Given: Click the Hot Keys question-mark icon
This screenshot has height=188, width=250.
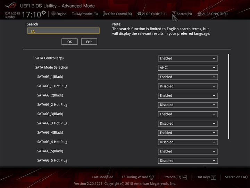Looking at the screenshot, I should click(x=213, y=177).
